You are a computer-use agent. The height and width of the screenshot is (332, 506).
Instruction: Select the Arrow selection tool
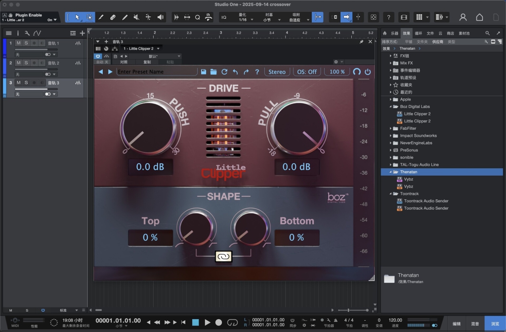tap(78, 17)
